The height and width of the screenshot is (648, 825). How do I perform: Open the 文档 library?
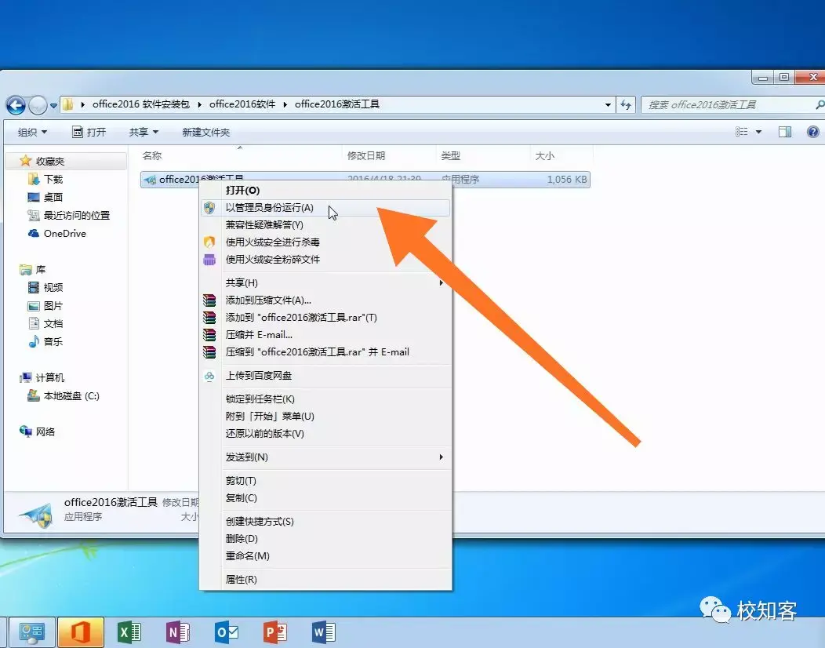[x=45, y=324]
